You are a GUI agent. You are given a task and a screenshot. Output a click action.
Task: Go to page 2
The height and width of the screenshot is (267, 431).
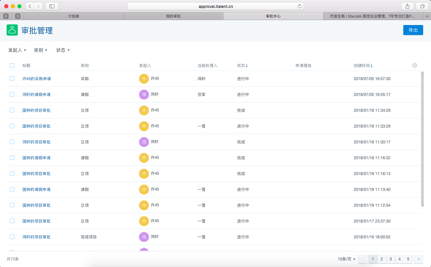382,259
